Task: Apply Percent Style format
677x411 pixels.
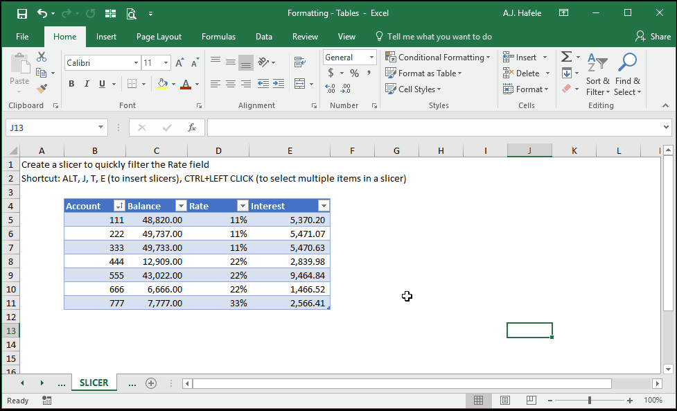Action: pos(355,73)
